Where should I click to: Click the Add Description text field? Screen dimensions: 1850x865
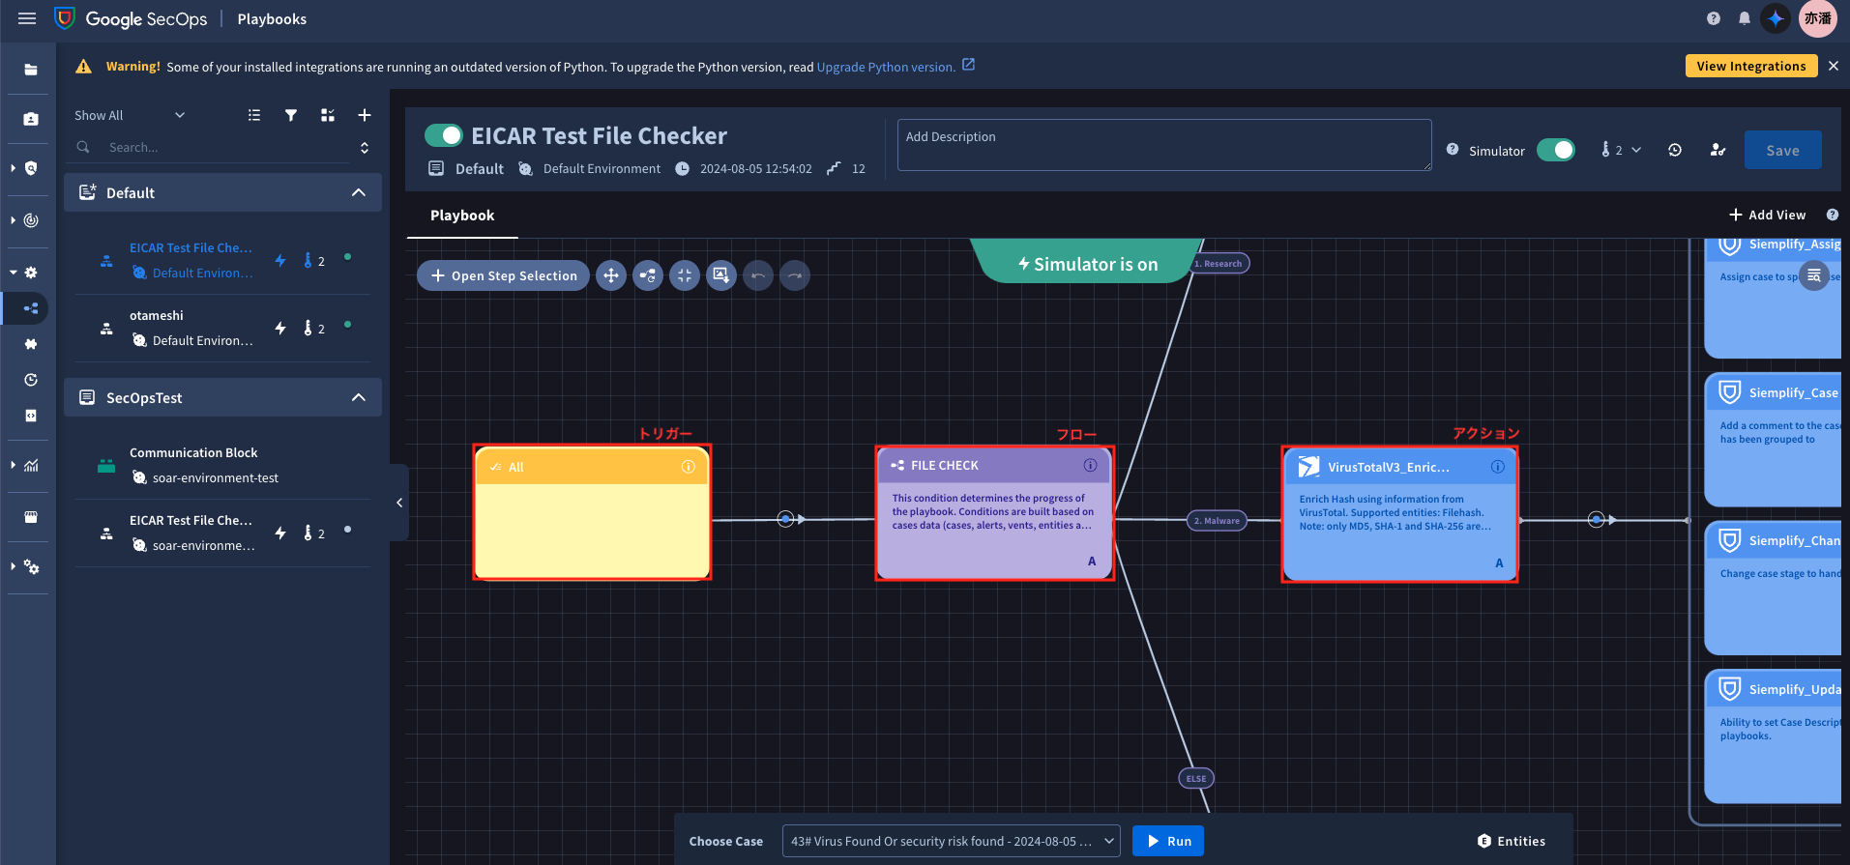1164,145
